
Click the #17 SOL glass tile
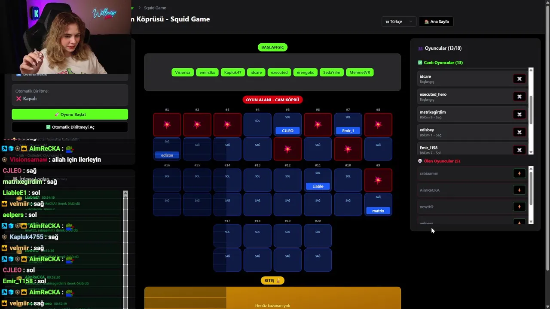227,236
